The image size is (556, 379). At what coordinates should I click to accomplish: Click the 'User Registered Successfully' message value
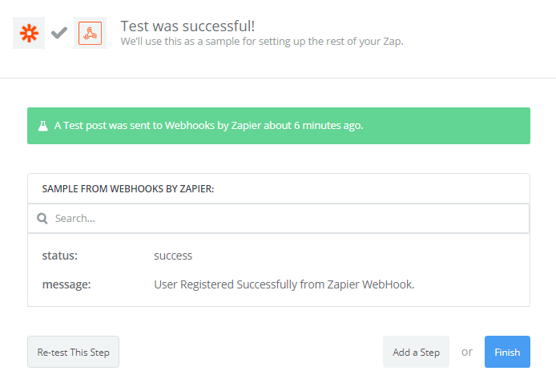(284, 284)
